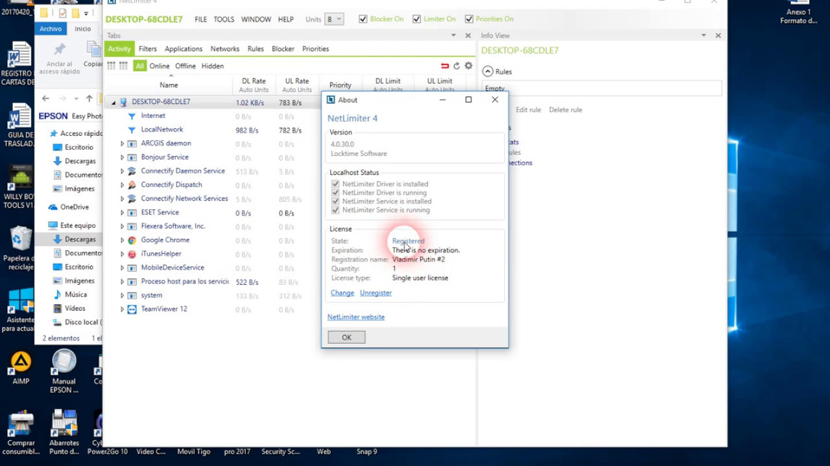Click the first grid view icon in Activity toolbar
The image size is (830, 466).
pyautogui.click(x=112, y=66)
